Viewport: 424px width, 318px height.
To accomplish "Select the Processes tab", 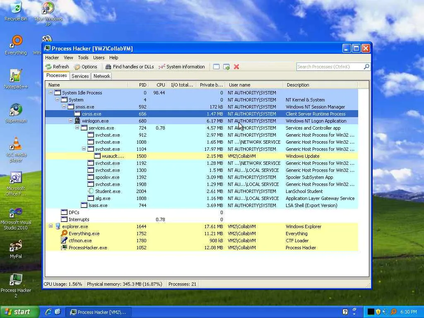I will pos(56,75).
